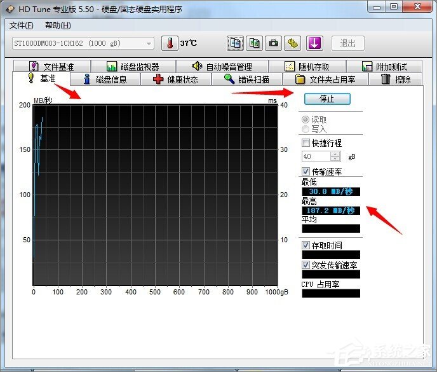The height and width of the screenshot is (372, 437).
Task: Click the 40 gB short stroke input field
Action: (x=316, y=156)
